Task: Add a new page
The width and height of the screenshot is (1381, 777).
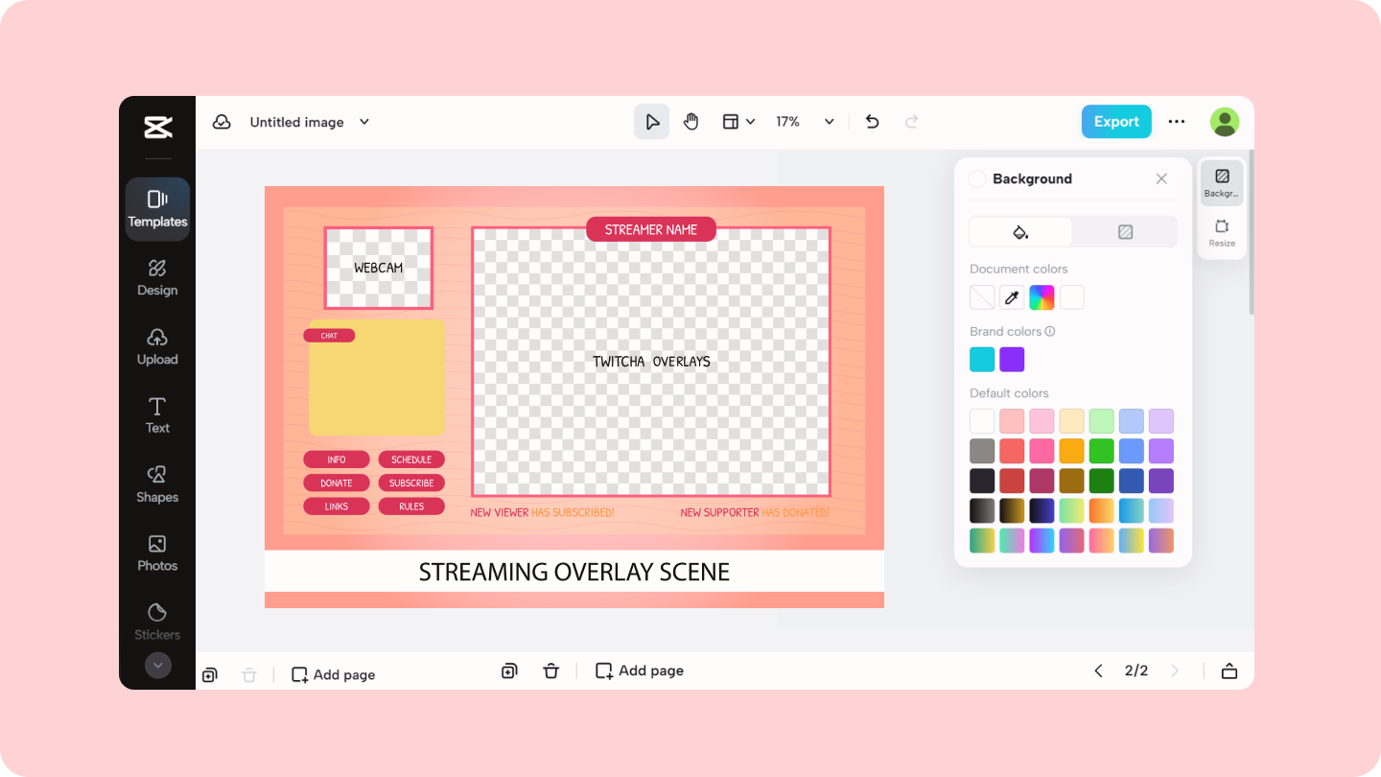Action: pyautogui.click(x=639, y=671)
